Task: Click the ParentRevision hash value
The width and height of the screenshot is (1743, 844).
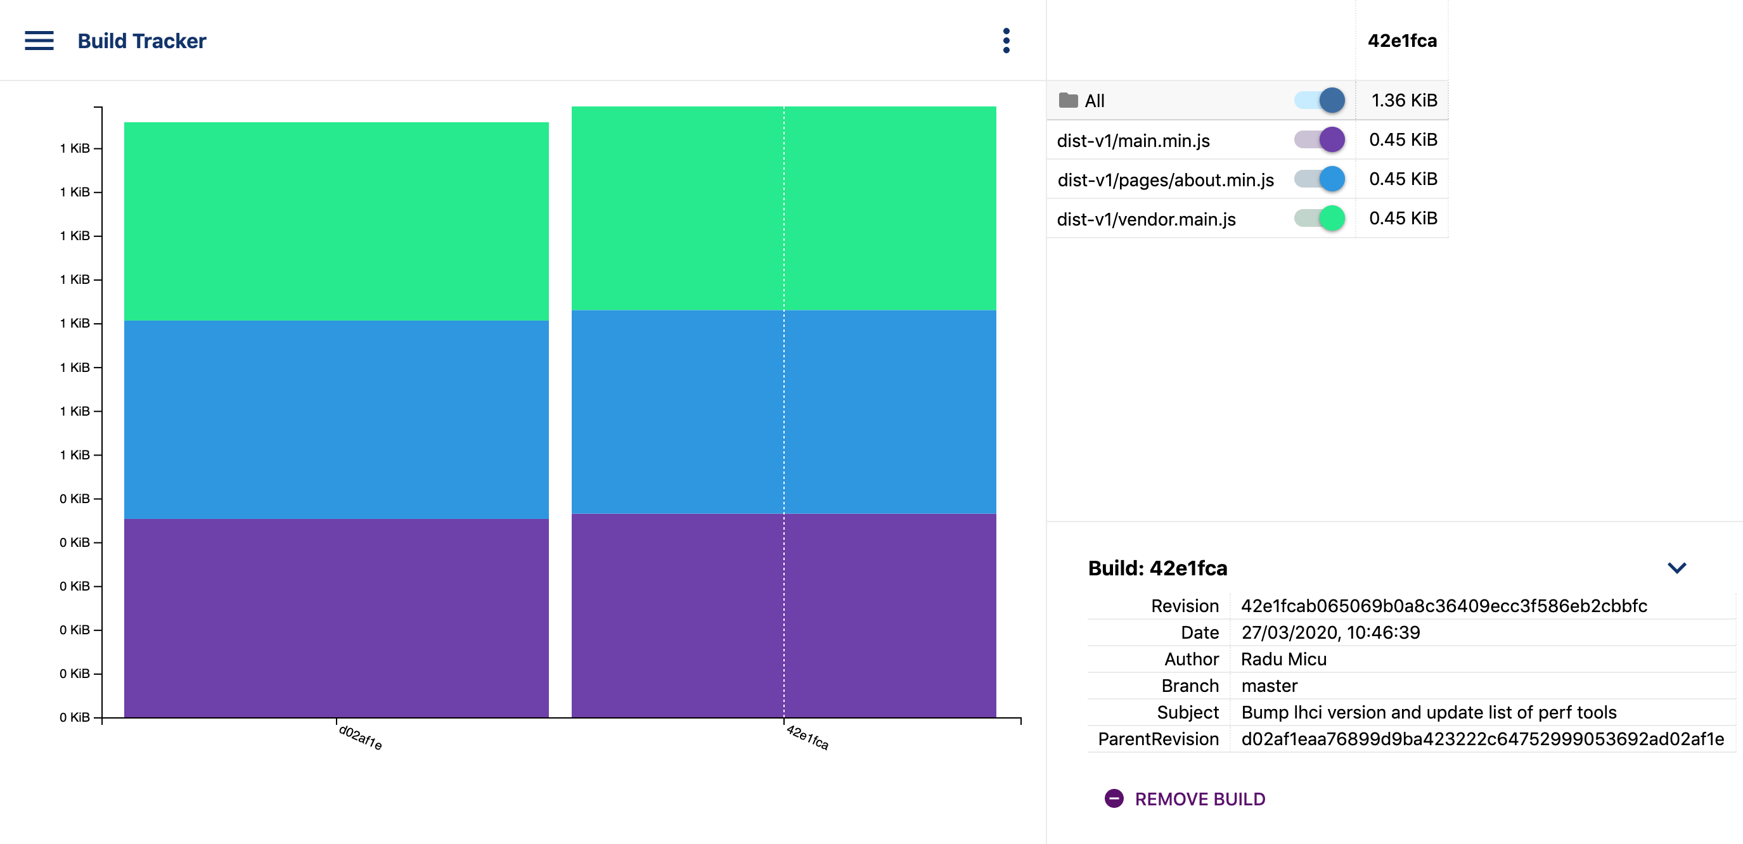Action: 1482,739
